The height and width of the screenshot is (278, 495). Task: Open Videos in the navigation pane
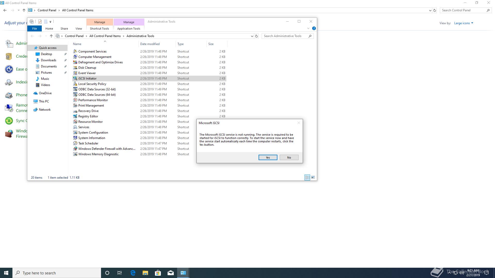point(45,85)
